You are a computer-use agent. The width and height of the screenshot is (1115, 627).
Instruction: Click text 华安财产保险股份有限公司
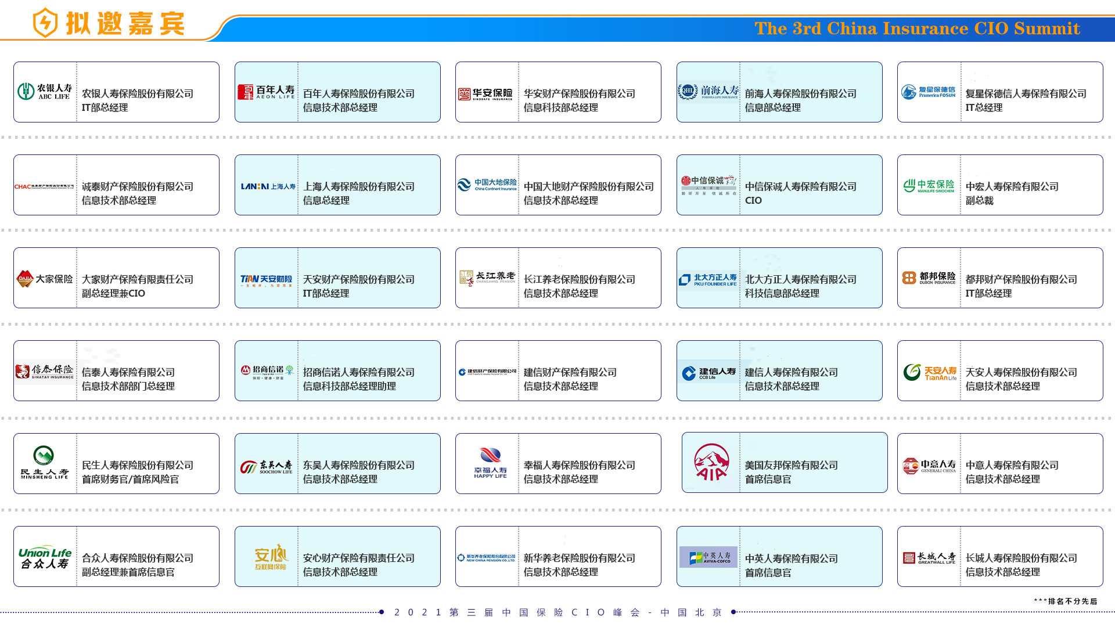pyautogui.click(x=580, y=93)
